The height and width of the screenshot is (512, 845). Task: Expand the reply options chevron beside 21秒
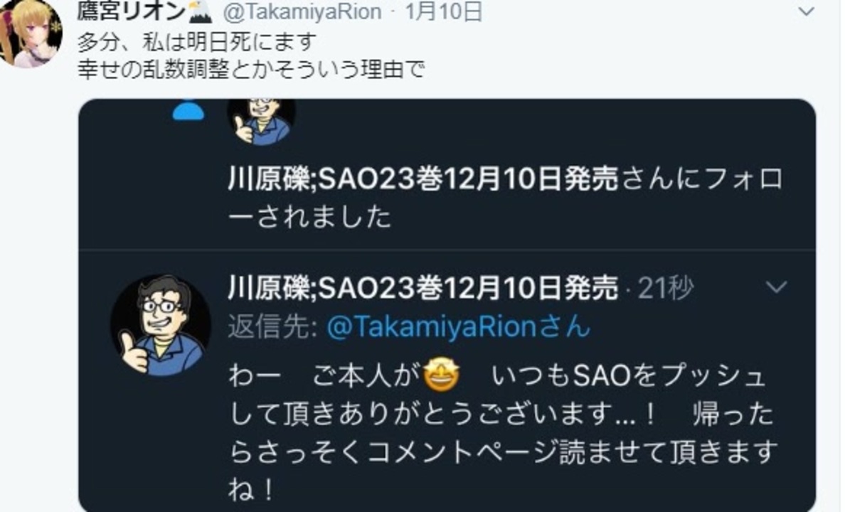point(776,286)
